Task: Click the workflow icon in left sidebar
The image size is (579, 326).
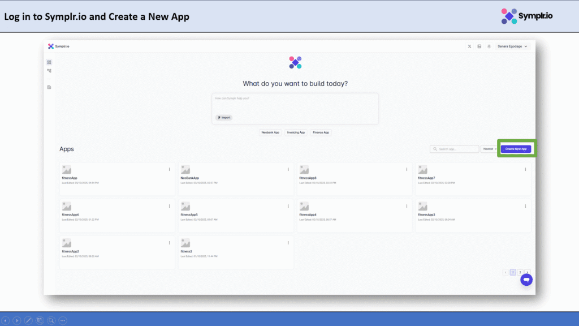Action: coord(49,71)
